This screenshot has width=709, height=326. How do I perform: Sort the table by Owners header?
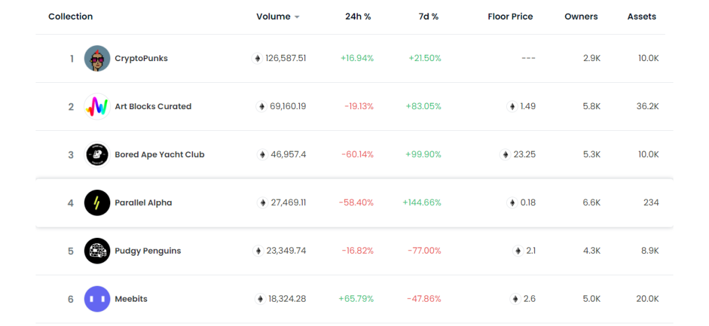tap(581, 16)
